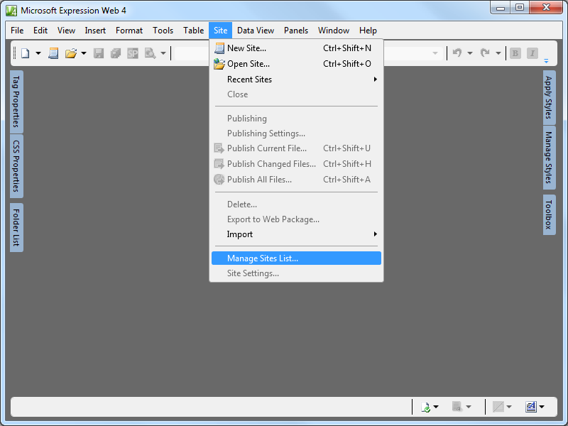Screen dimensions: 568x426
Task: Open the Table menu
Action: (x=193, y=31)
